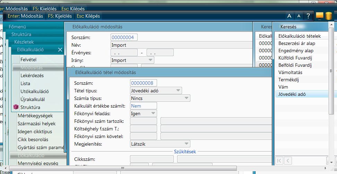This screenshot has height=174, width=337.
Task: Open Idegen cikktípus item
Action: click(x=35, y=131)
